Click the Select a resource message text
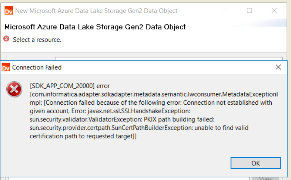291x180 pixels. (37, 40)
